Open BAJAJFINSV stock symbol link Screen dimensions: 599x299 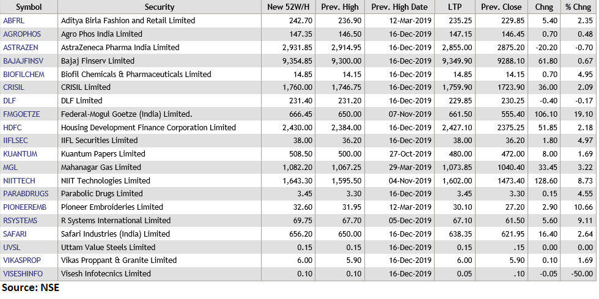(x=24, y=61)
